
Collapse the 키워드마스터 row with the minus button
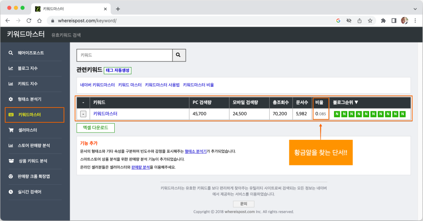(83, 114)
